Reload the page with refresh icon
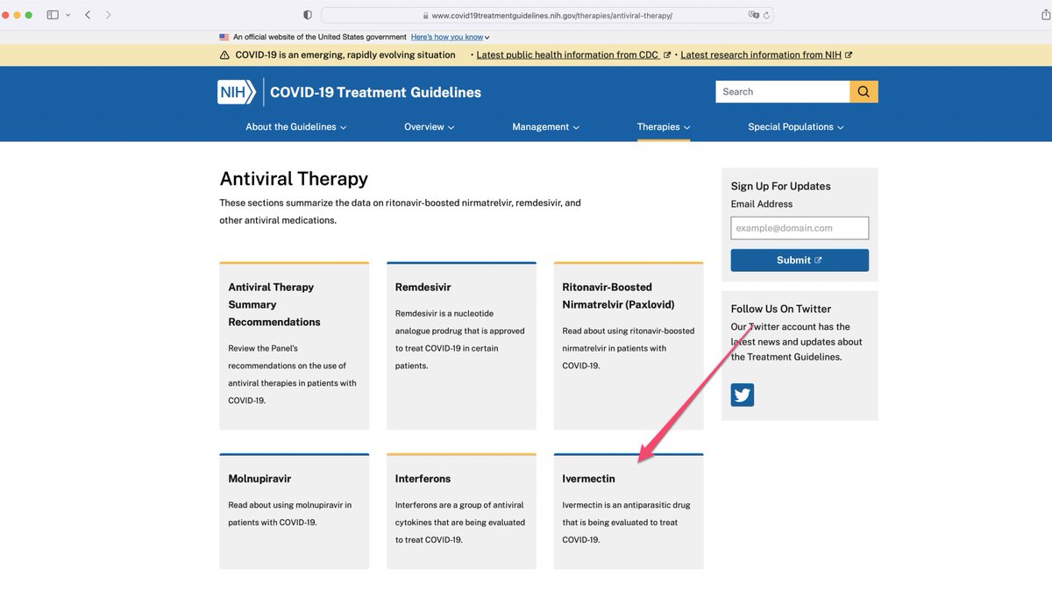Viewport: 1052px width, 591px height. coord(767,15)
